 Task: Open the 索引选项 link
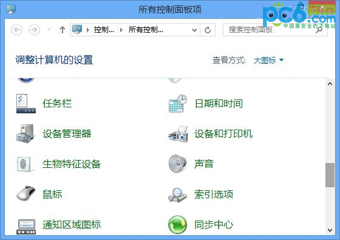tap(214, 194)
